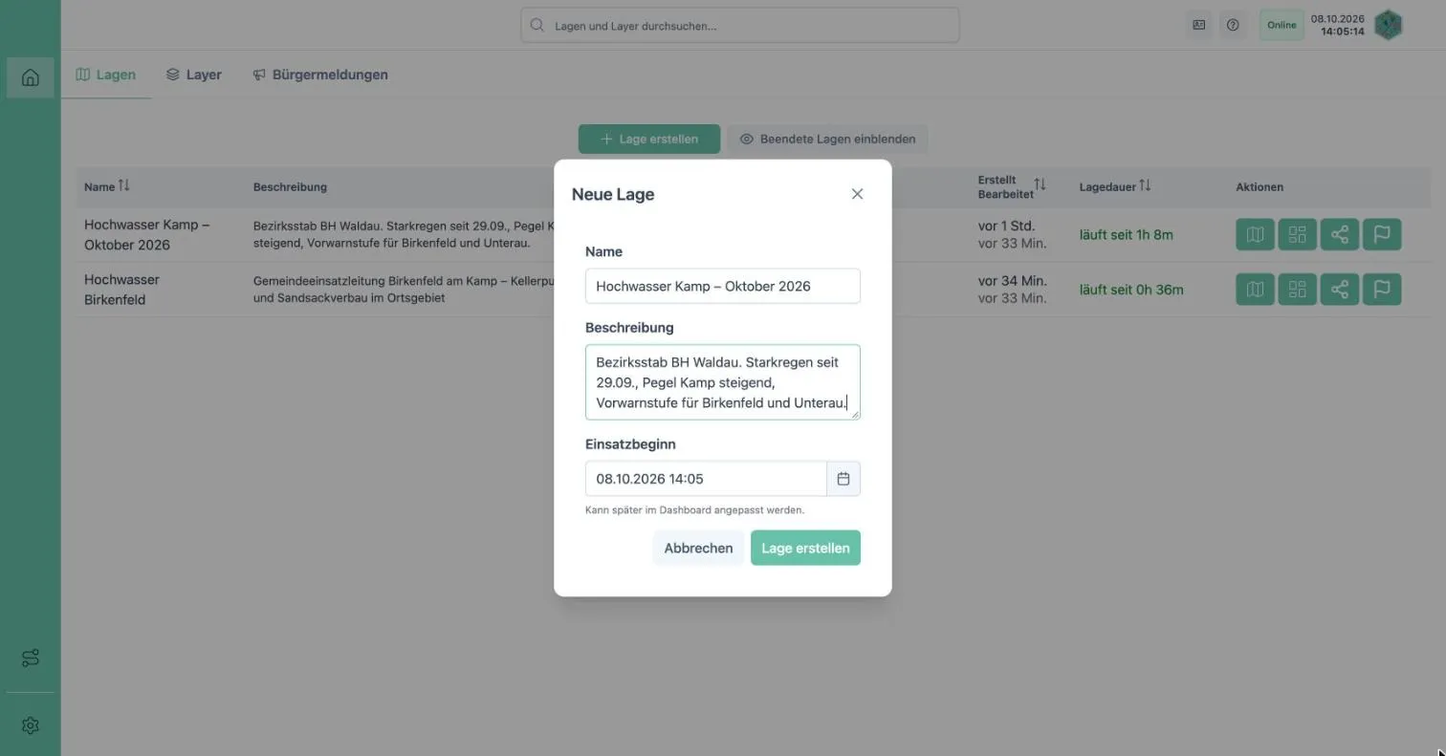Confirm with Lage erstellen in dialog
The height and width of the screenshot is (756, 1446).
[x=805, y=548]
